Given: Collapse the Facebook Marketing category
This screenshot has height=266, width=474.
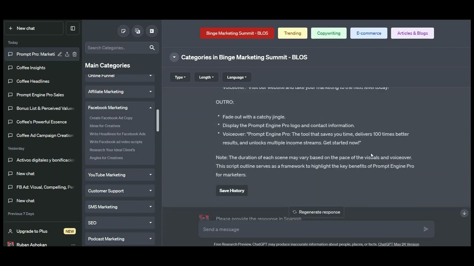Looking at the screenshot, I should 120,108.
